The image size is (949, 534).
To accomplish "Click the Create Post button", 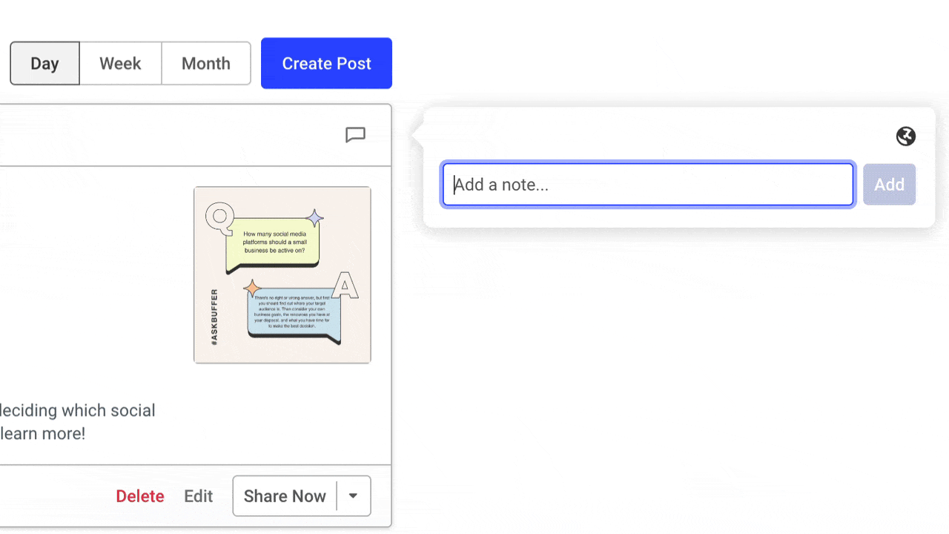I will coord(326,64).
